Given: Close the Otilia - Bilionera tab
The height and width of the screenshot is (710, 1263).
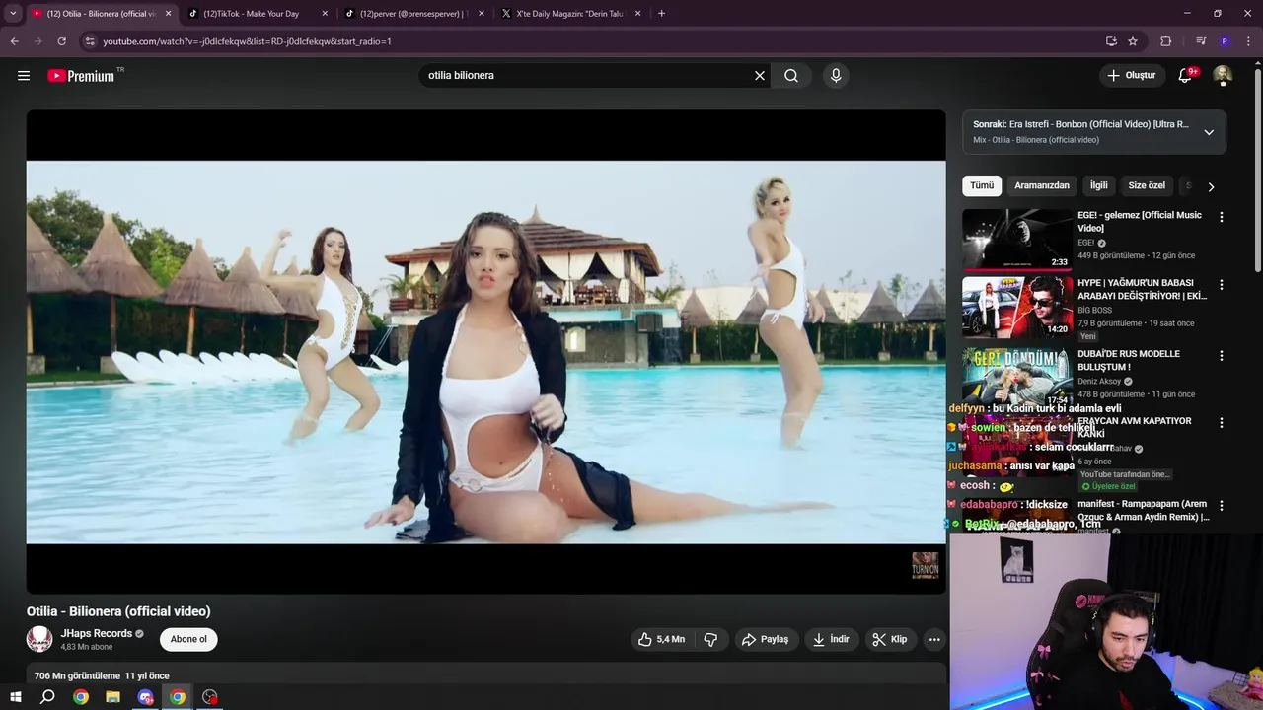Looking at the screenshot, I should click(x=169, y=14).
